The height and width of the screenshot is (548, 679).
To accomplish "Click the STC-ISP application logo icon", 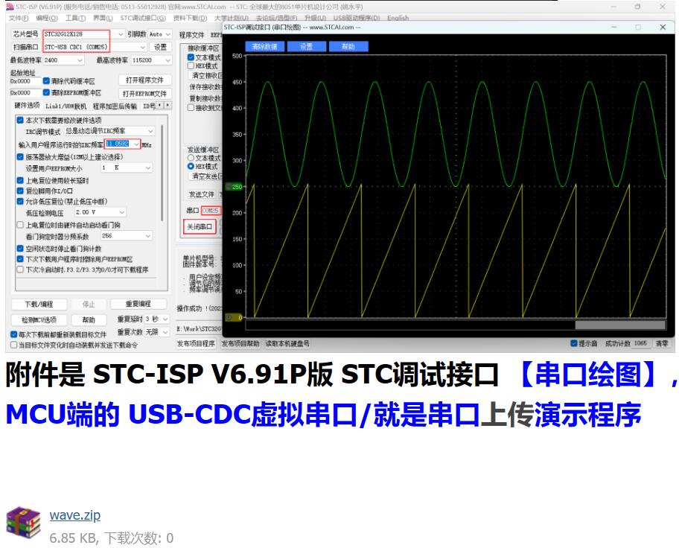I will [x=10, y=7].
